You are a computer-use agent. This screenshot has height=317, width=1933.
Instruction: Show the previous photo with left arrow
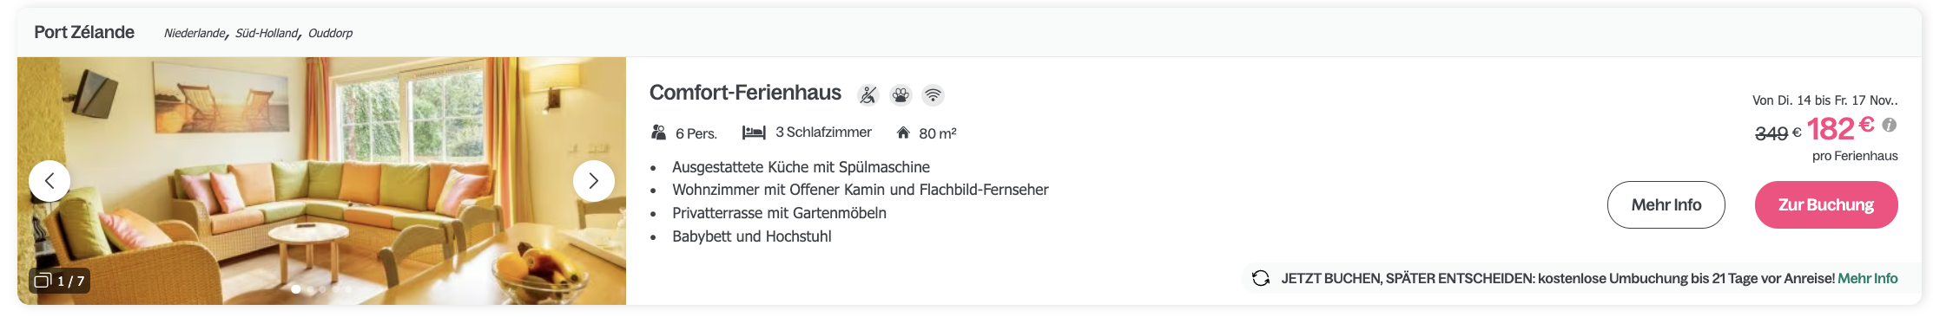(x=49, y=181)
